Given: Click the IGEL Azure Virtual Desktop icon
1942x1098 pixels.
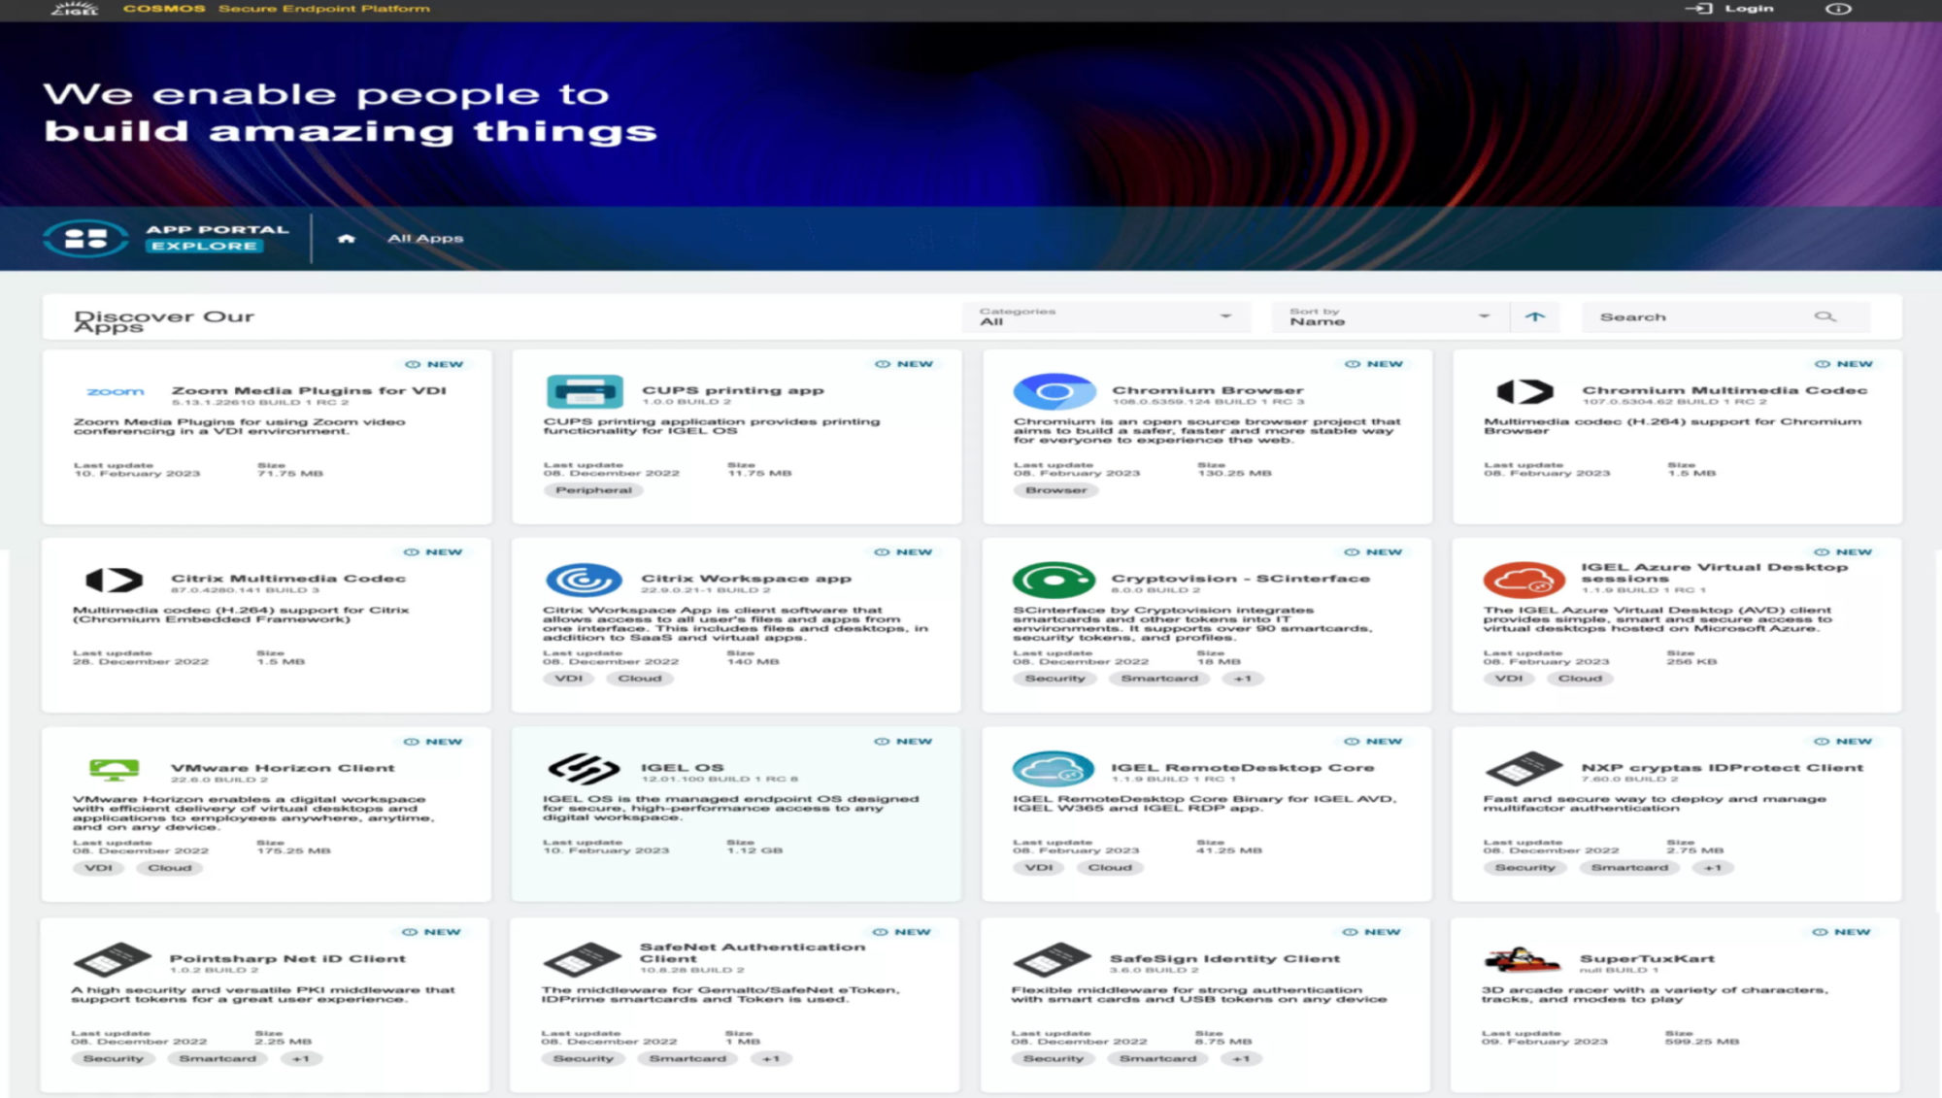Looking at the screenshot, I should 1523,581.
